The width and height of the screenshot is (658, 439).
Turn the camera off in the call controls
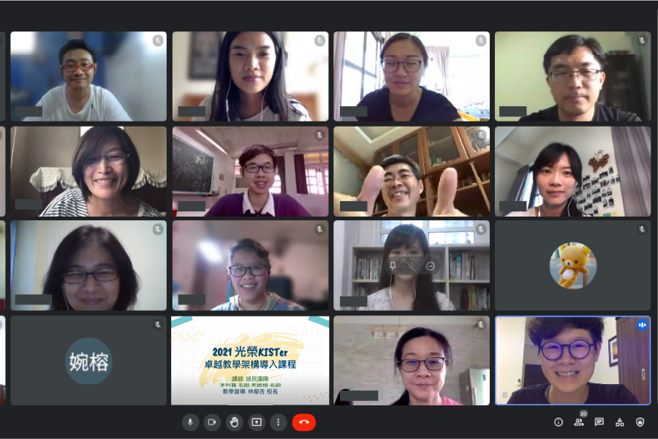[212, 422]
